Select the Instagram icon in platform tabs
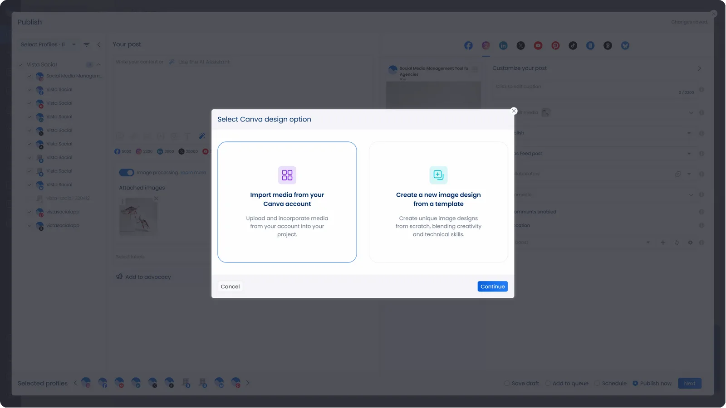The width and height of the screenshot is (726, 408). (x=486, y=45)
